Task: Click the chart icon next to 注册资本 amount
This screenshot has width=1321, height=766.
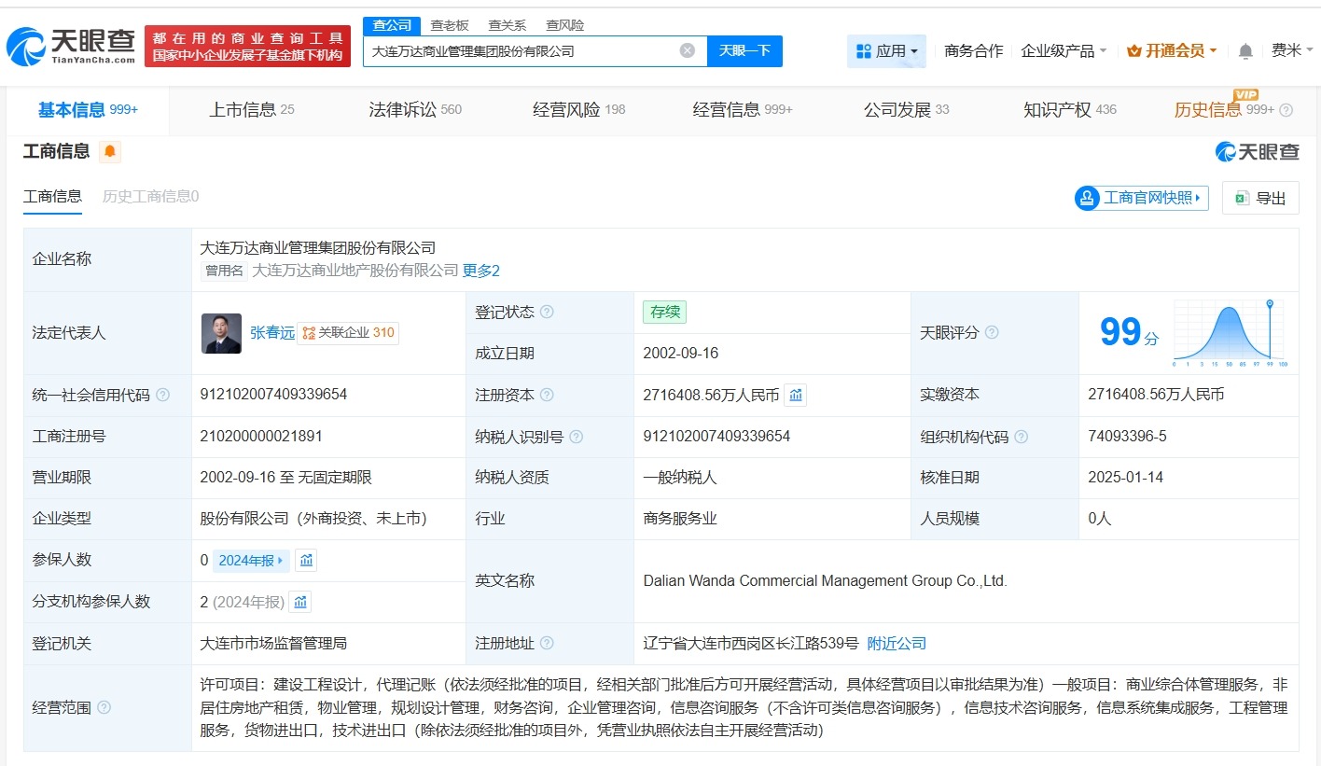Action: [x=795, y=395]
